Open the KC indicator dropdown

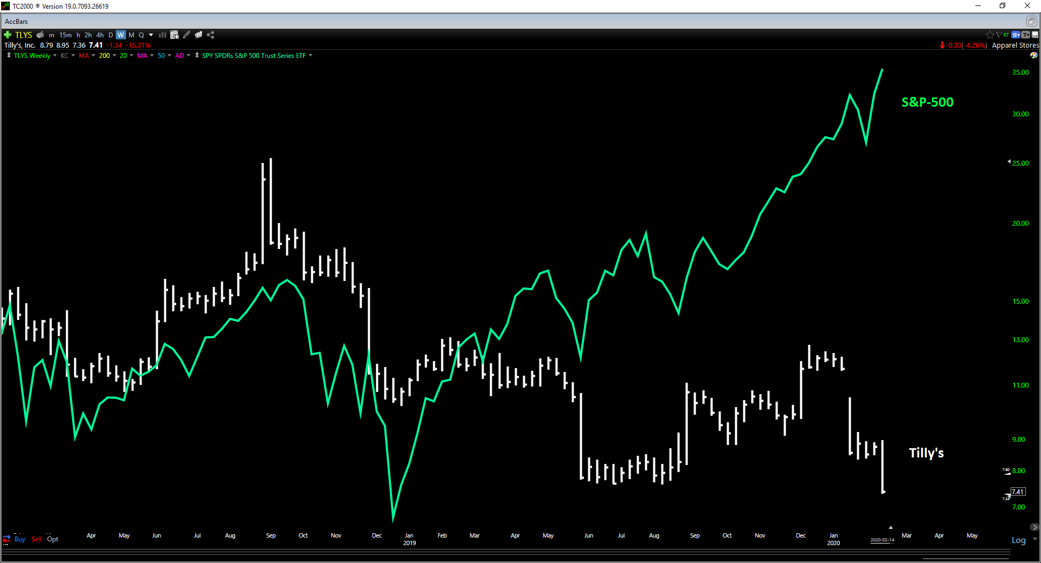tap(73, 55)
